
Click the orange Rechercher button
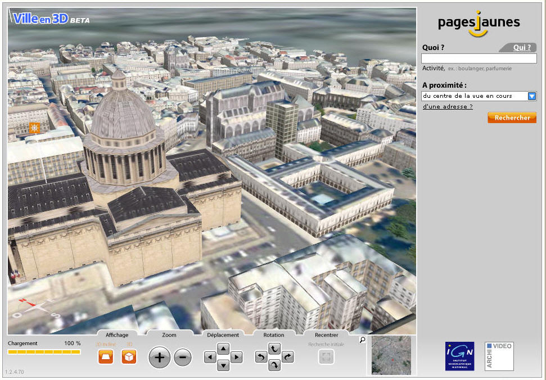[x=512, y=117]
